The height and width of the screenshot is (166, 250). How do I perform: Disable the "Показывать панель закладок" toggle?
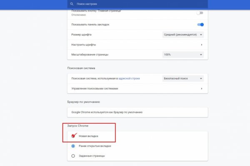[200, 24]
